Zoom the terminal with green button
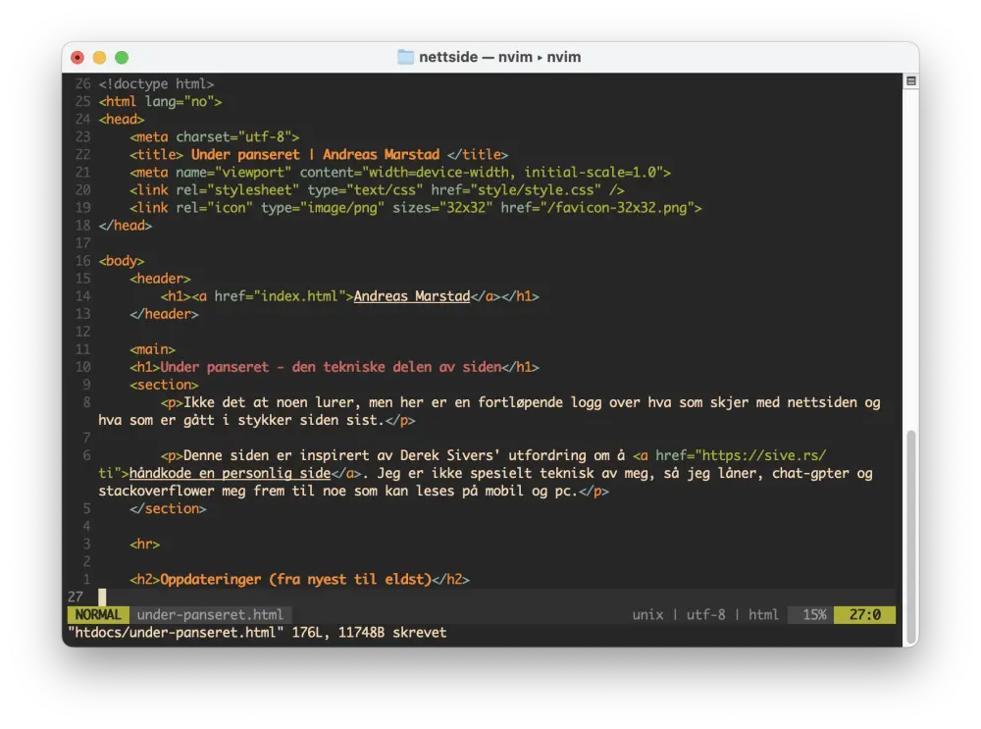Image resolution: width=981 pixels, height=729 pixels. coord(122,58)
